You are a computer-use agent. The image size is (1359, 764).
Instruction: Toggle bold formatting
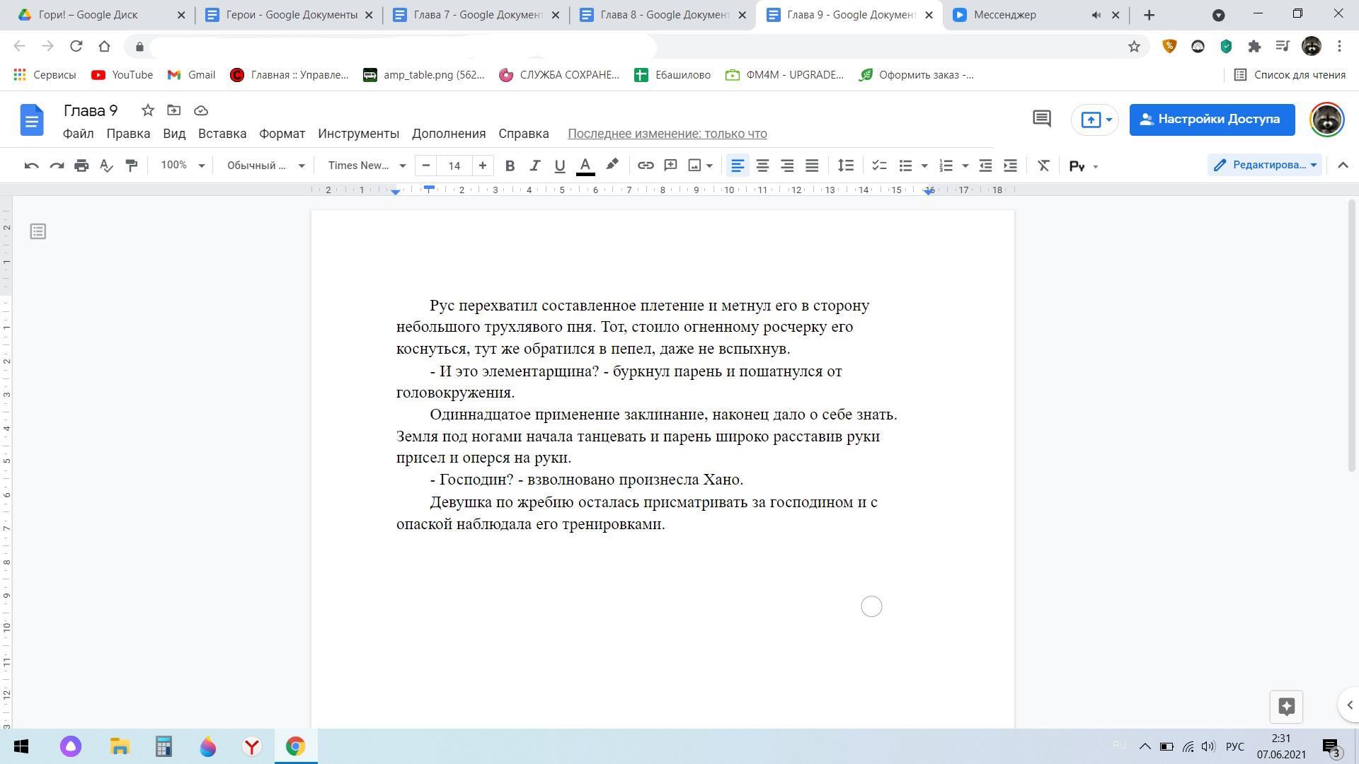click(x=510, y=166)
